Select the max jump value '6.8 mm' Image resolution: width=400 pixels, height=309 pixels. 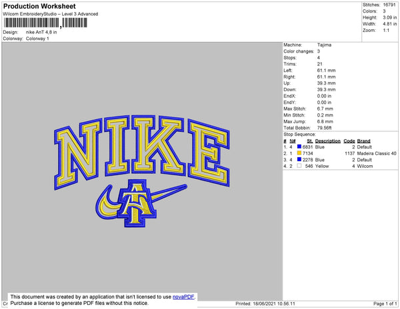325,121
